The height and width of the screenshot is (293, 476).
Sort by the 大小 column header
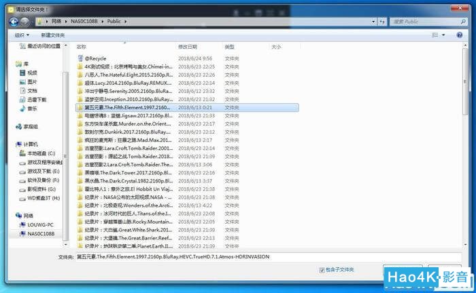coord(276,47)
